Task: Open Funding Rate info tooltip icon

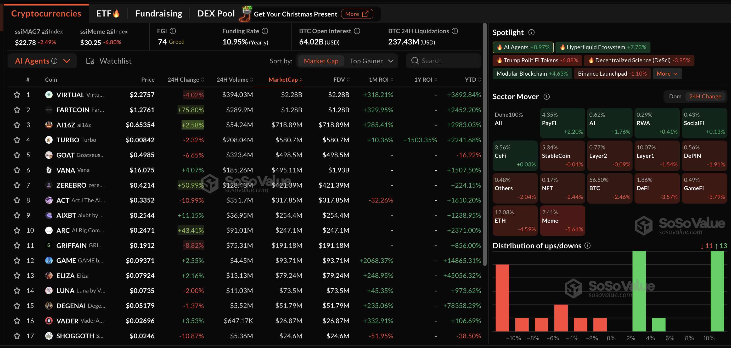Action: click(x=265, y=31)
